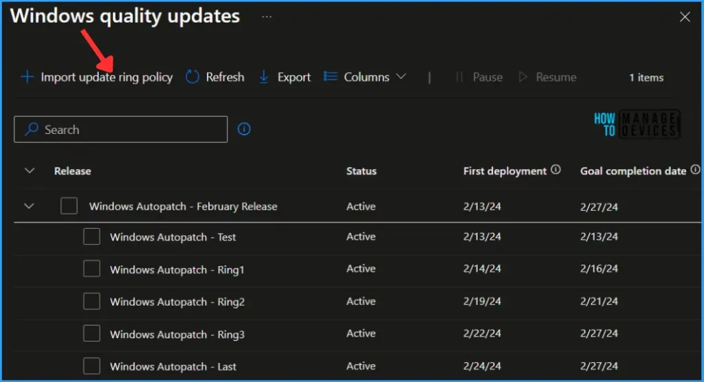Check the Windows Autopatch - Test checkbox
Screen dimensions: 704x382
(91, 236)
